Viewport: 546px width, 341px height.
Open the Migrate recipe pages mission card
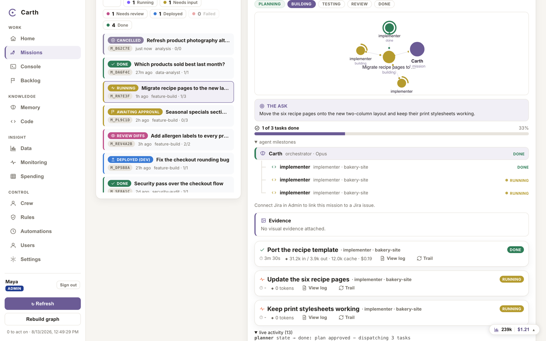point(168,92)
